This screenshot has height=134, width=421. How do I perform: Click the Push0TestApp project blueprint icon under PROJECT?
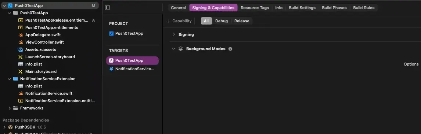[111, 33]
